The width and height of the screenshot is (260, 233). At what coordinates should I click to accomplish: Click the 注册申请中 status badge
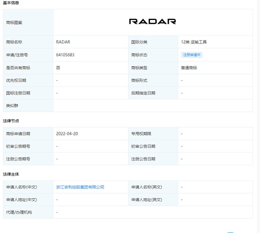pyautogui.click(x=192, y=55)
